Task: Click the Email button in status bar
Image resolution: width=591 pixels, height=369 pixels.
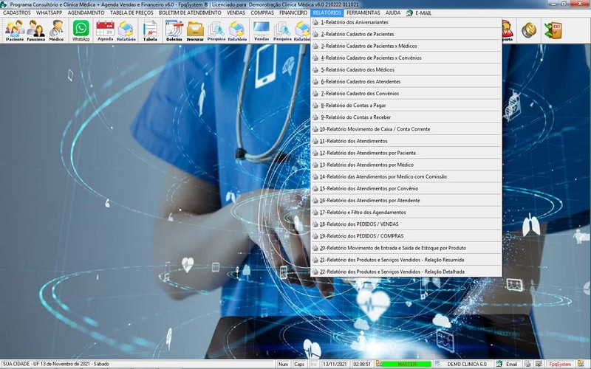Action: pyautogui.click(x=507, y=364)
